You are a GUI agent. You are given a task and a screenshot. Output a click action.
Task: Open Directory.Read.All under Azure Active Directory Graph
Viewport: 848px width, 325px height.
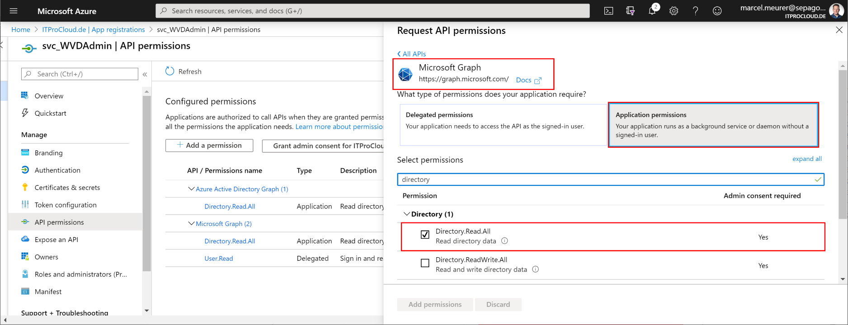click(x=230, y=207)
